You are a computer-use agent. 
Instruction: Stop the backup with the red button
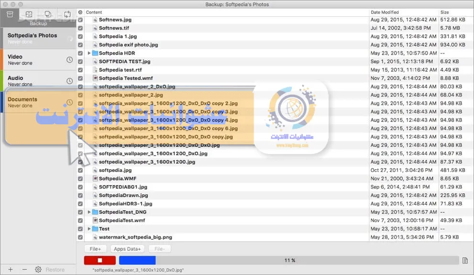click(x=100, y=260)
